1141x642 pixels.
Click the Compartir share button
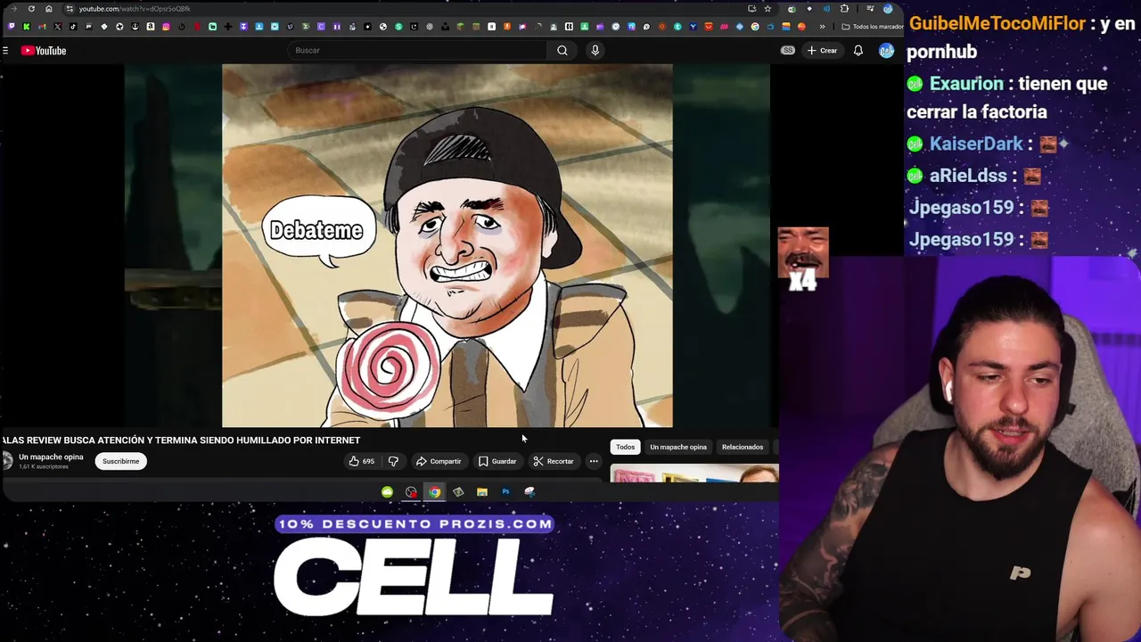click(x=439, y=461)
